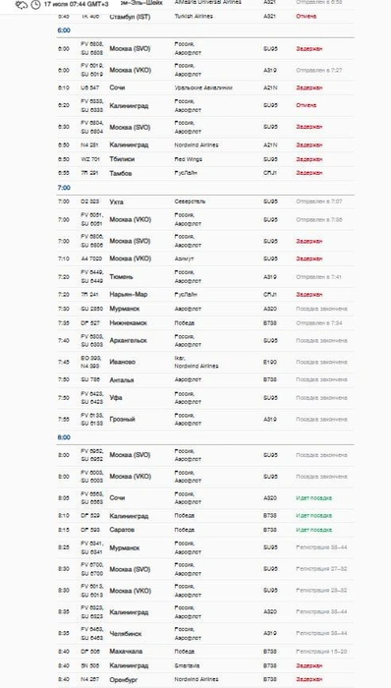Viewport: 391px width, 688px height.
Task: Open the Иваново Ikar flight row
Action: tap(205, 362)
